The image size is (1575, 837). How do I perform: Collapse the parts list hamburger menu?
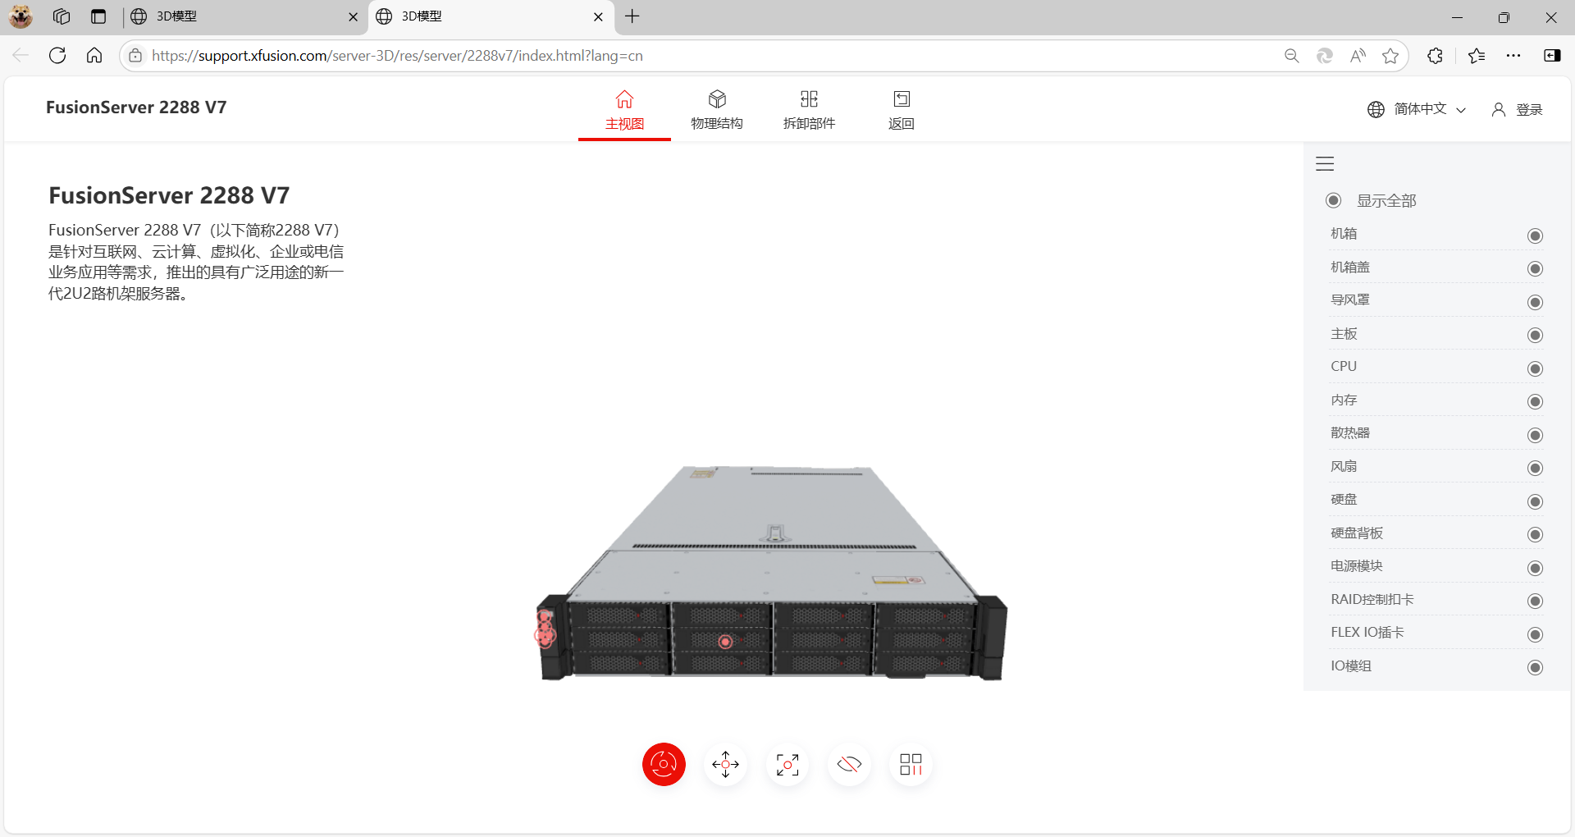1325,163
